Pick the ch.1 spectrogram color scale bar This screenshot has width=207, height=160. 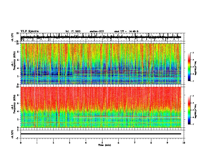189,67
